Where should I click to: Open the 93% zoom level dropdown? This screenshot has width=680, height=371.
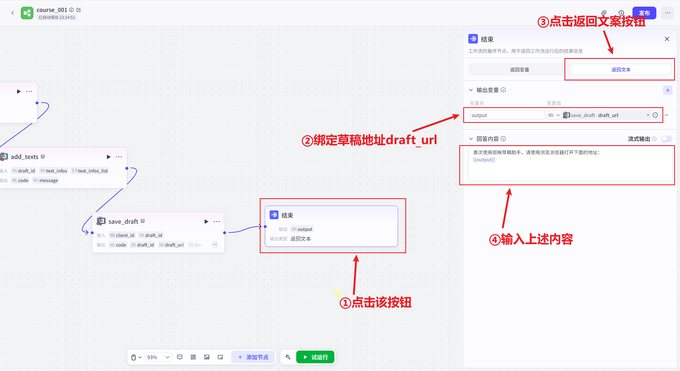[x=158, y=357]
